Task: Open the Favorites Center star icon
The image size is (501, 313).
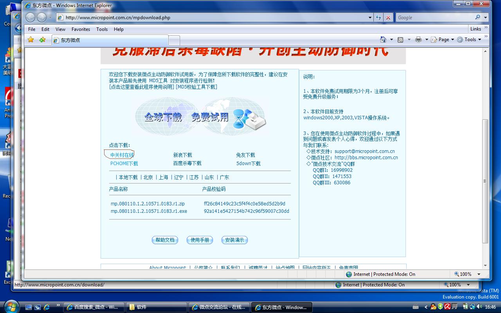Action: (x=31, y=40)
